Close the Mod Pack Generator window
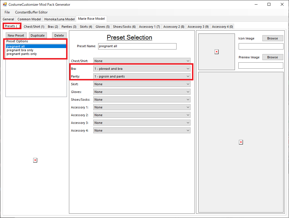The height and width of the screenshot is (218, 289). (x=282, y=4)
